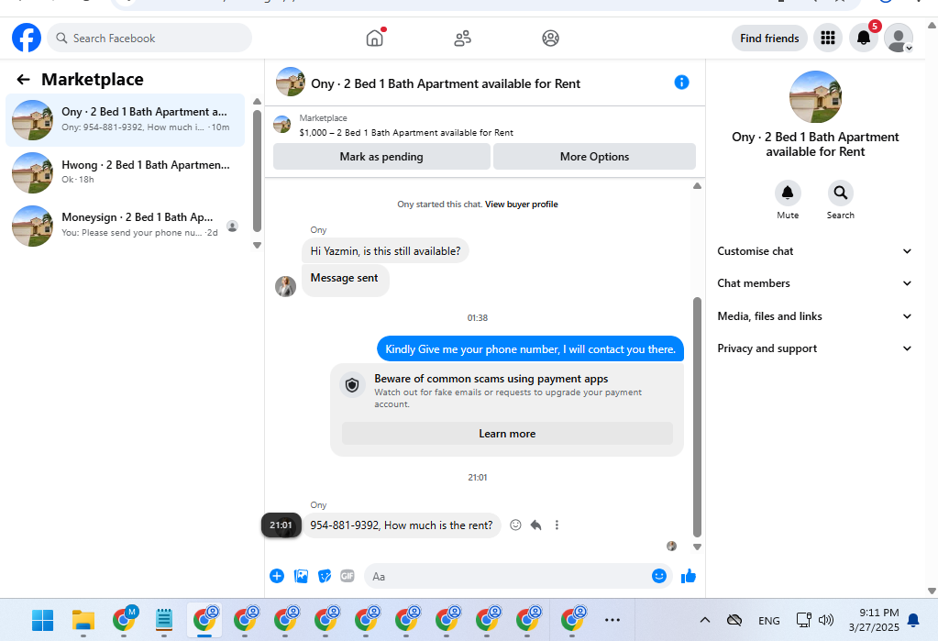Reply to the rent message arrow icon

click(536, 525)
